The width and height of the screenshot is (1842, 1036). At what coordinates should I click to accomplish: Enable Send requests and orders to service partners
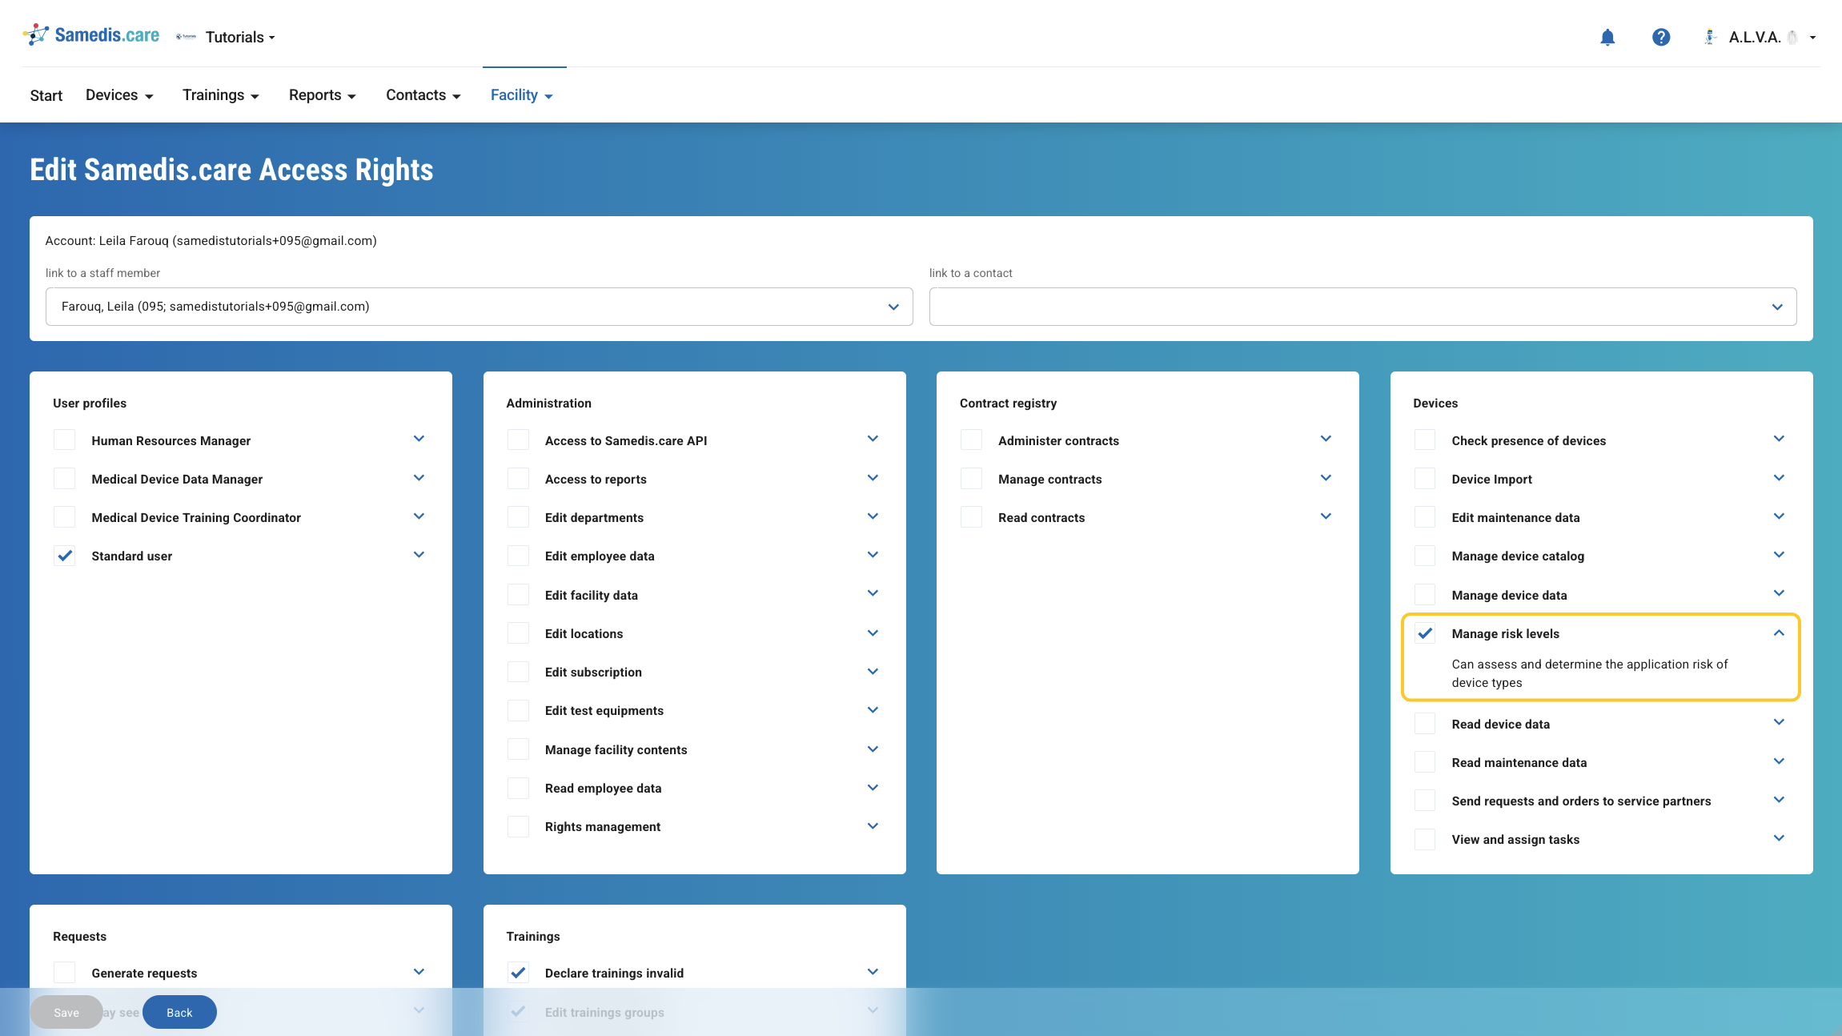click(1425, 800)
